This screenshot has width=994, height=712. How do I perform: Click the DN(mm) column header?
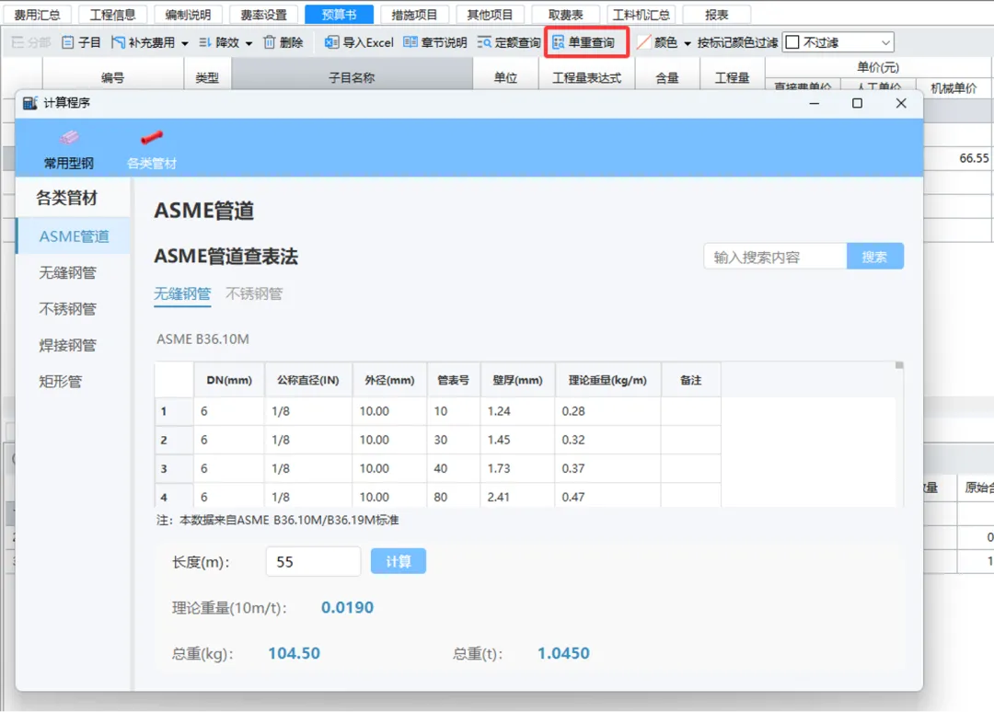(x=229, y=380)
